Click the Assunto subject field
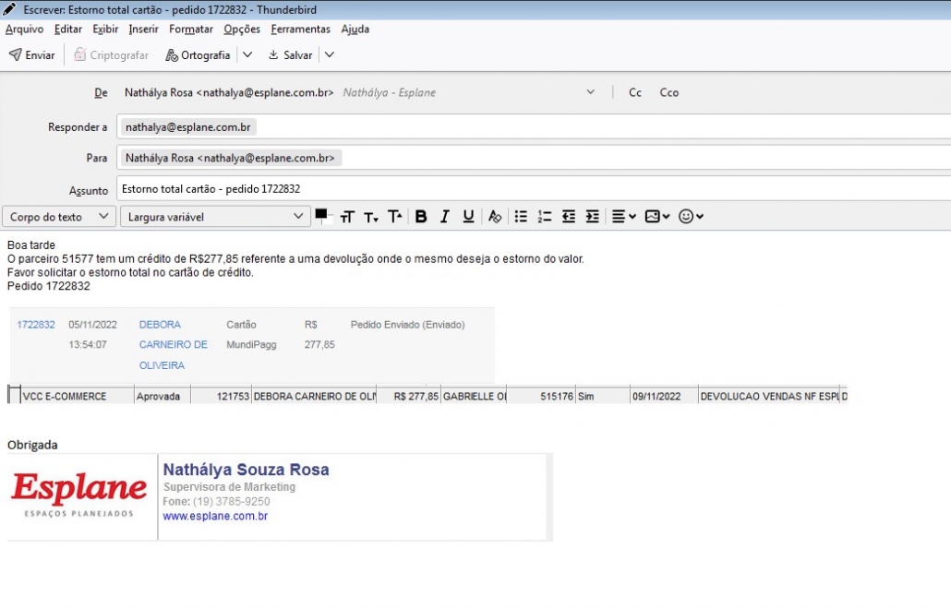Screen dimensions: 951x608 (x=531, y=189)
